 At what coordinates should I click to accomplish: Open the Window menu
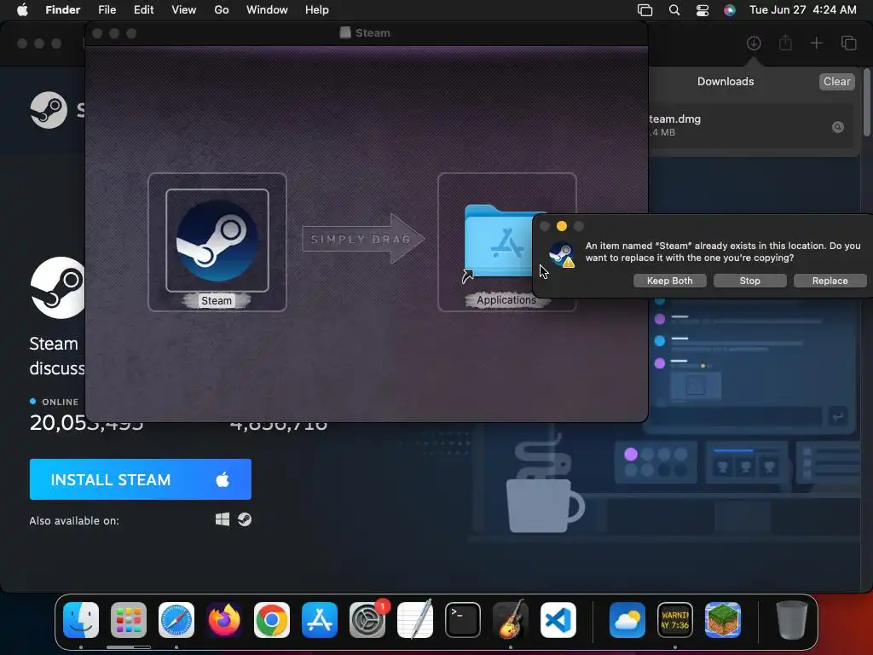pos(267,10)
